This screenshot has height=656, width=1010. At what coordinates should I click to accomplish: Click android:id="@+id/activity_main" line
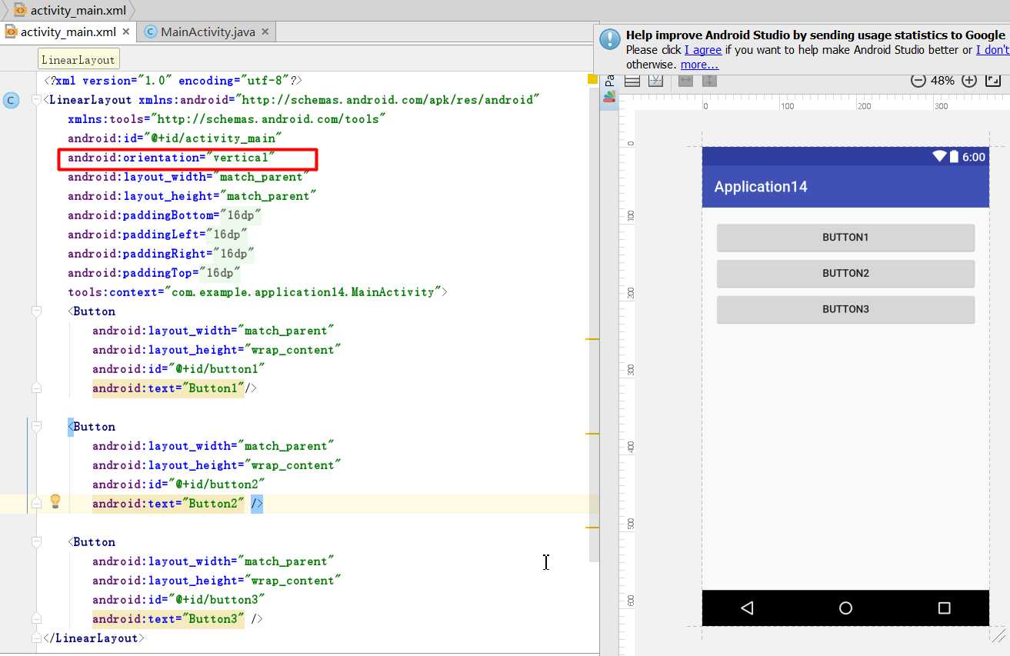point(175,138)
